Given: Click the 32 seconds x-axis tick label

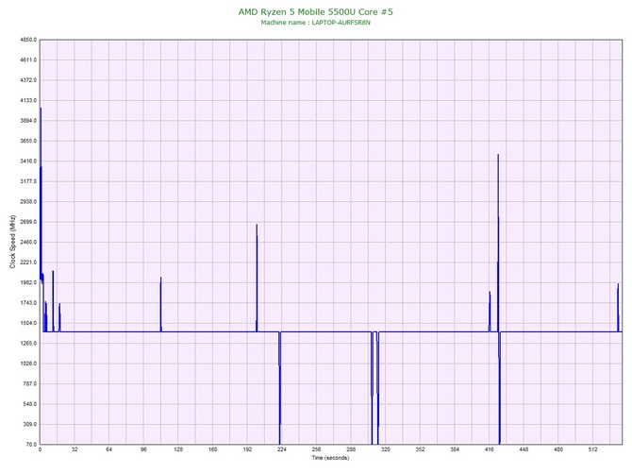Looking at the screenshot, I should point(75,449).
